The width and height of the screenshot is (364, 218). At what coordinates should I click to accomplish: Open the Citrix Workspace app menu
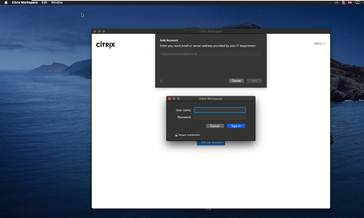25,2
